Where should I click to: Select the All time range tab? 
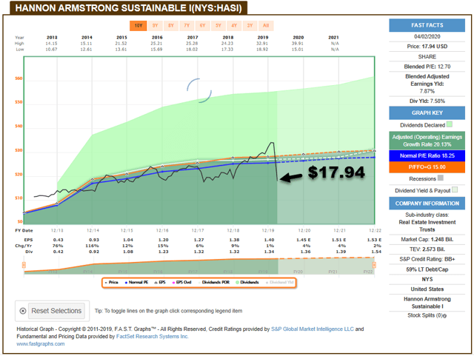tap(266, 26)
